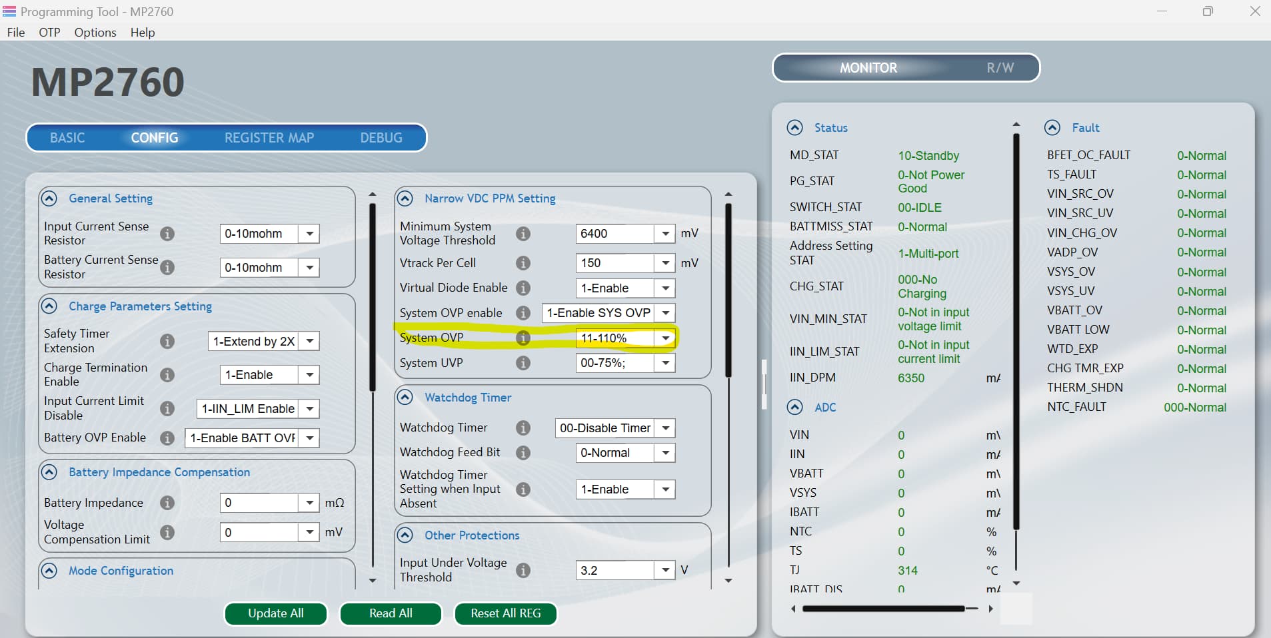Click info icon for Voltage Compensation Limit
The width and height of the screenshot is (1271, 638).
tap(167, 532)
